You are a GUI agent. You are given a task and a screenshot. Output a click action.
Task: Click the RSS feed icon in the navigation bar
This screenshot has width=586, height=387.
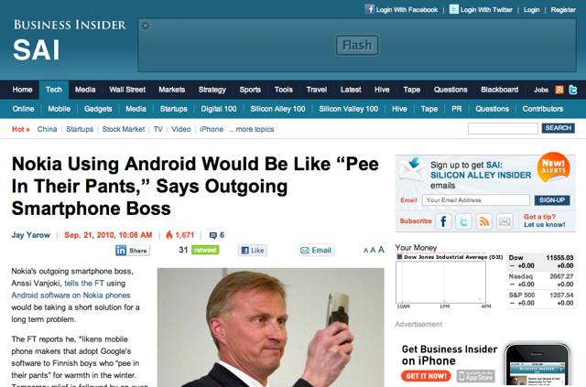pos(559,90)
